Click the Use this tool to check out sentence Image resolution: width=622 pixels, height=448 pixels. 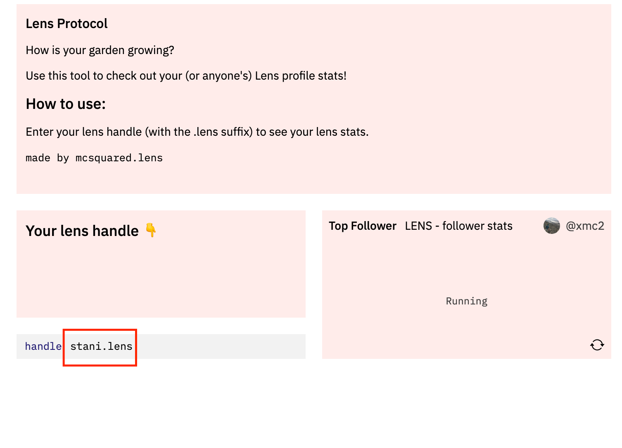pyautogui.click(x=186, y=76)
